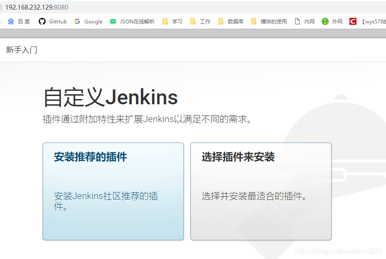386x259 pixels.
Task: Click the red CSDN C icon bookmark
Action: pyautogui.click(x=353, y=21)
